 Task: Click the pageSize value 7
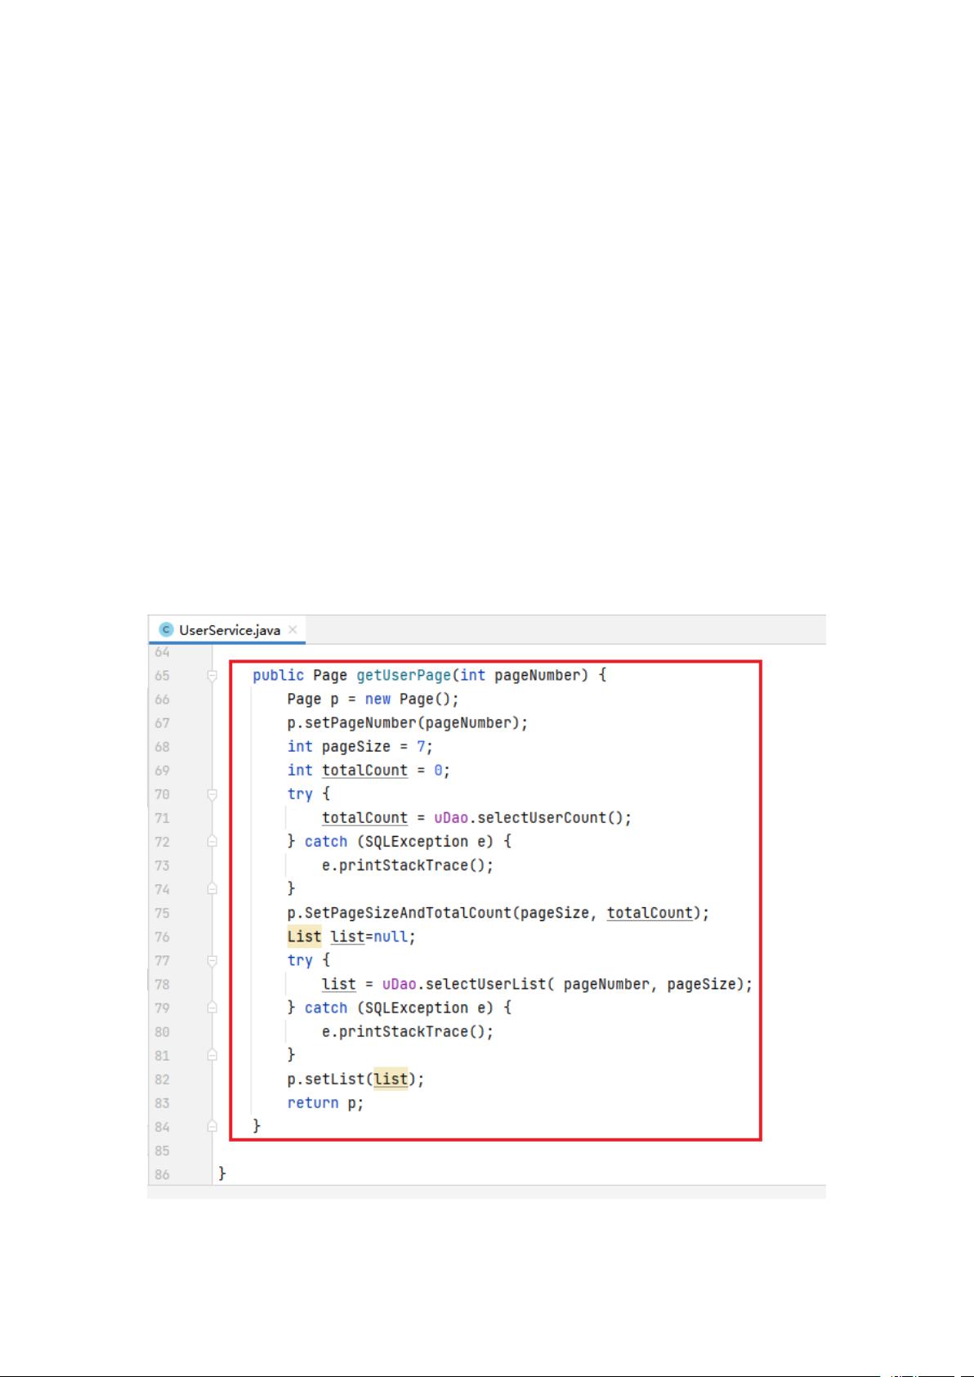pos(421,746)
